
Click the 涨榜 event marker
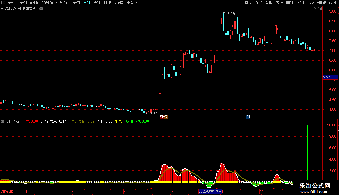click(164, 116)
